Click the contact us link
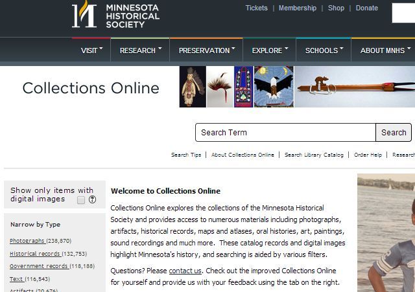This screenshot has width=415, height=292. (x=185, y=271)
